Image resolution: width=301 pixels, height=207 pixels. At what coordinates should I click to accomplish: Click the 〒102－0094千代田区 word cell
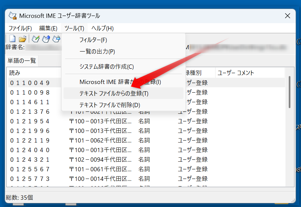[100, 159]
